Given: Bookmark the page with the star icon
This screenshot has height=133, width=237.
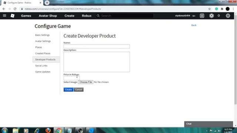Looking at the screenshot, I should pyautogui.click(x=210, y=9).
